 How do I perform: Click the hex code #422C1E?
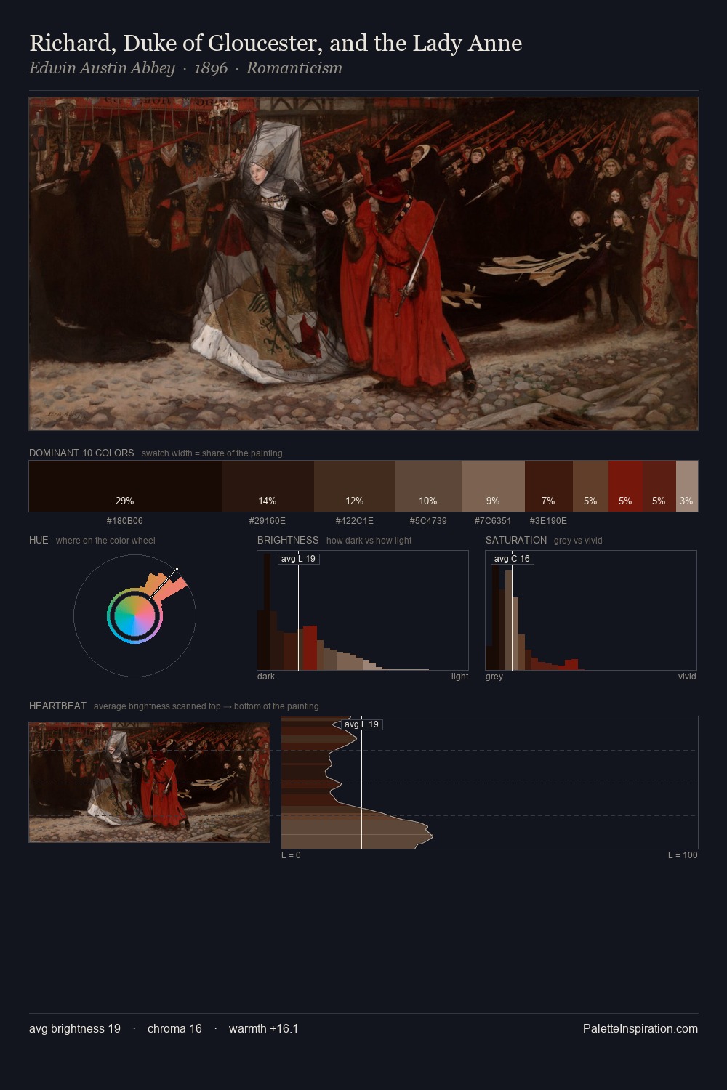coord(355,521)
